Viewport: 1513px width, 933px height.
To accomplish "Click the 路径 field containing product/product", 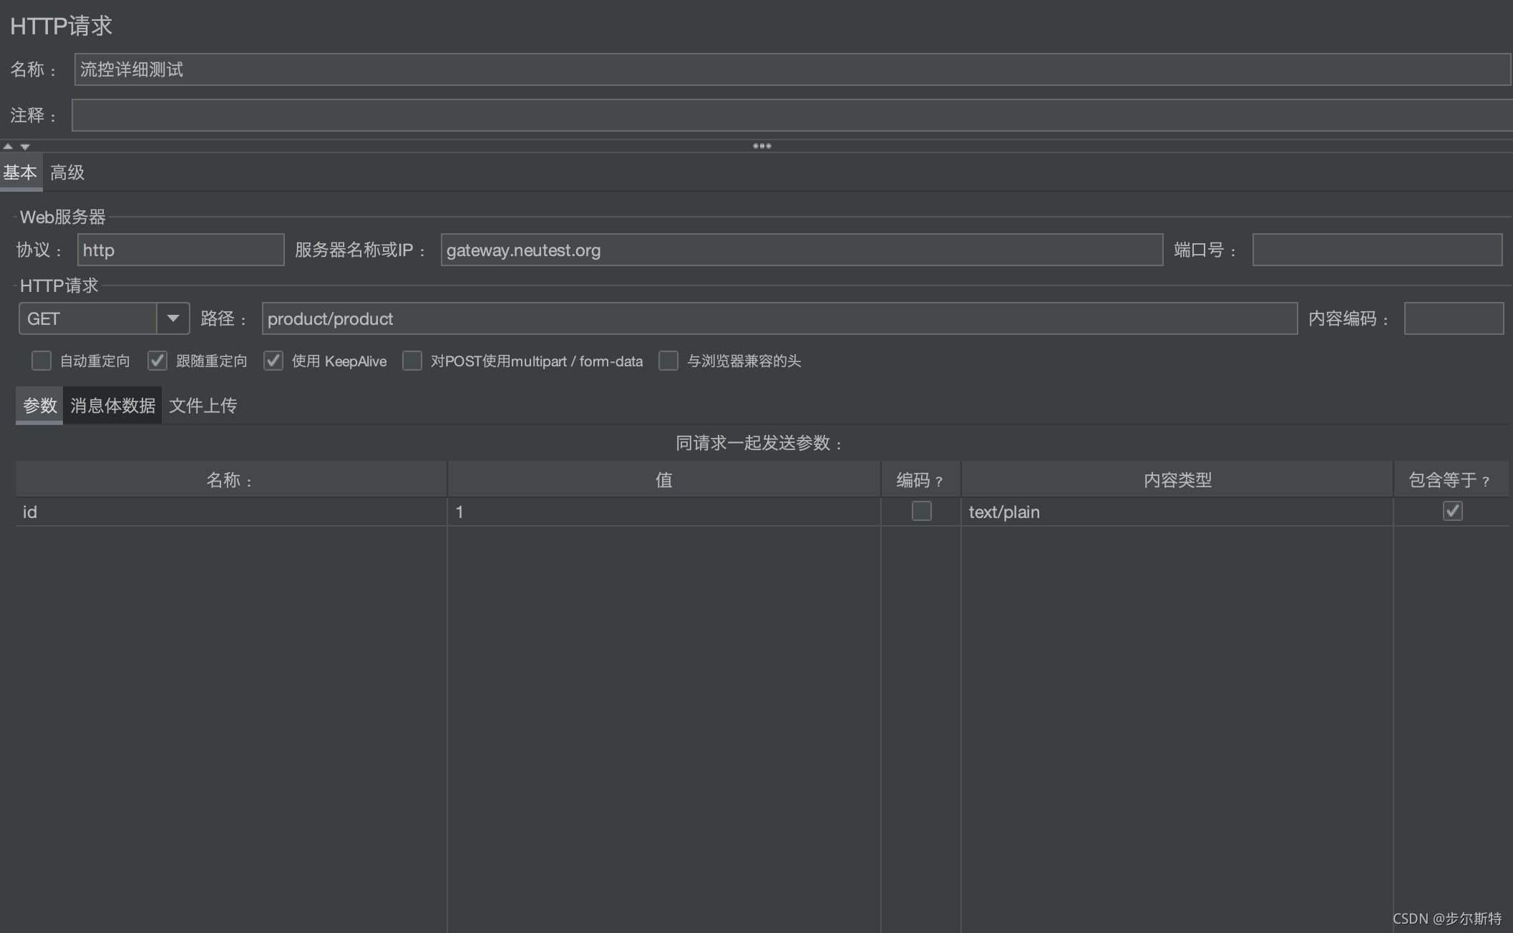I will pyautogui.click(x=779, y=318).
